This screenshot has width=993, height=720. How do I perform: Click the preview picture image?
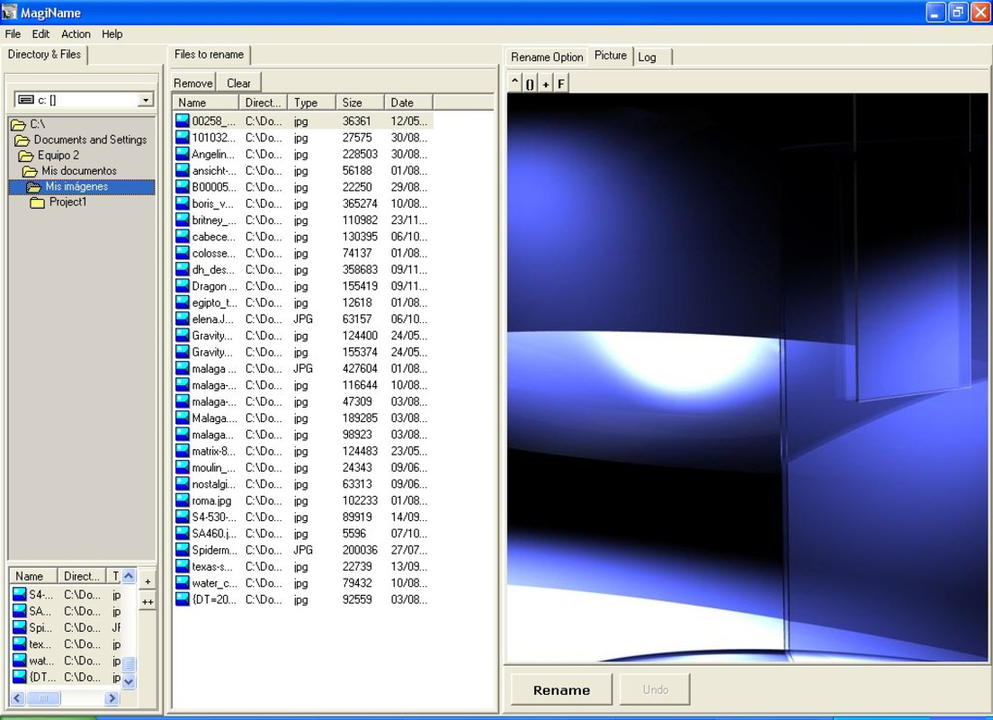tap(747, 377)
